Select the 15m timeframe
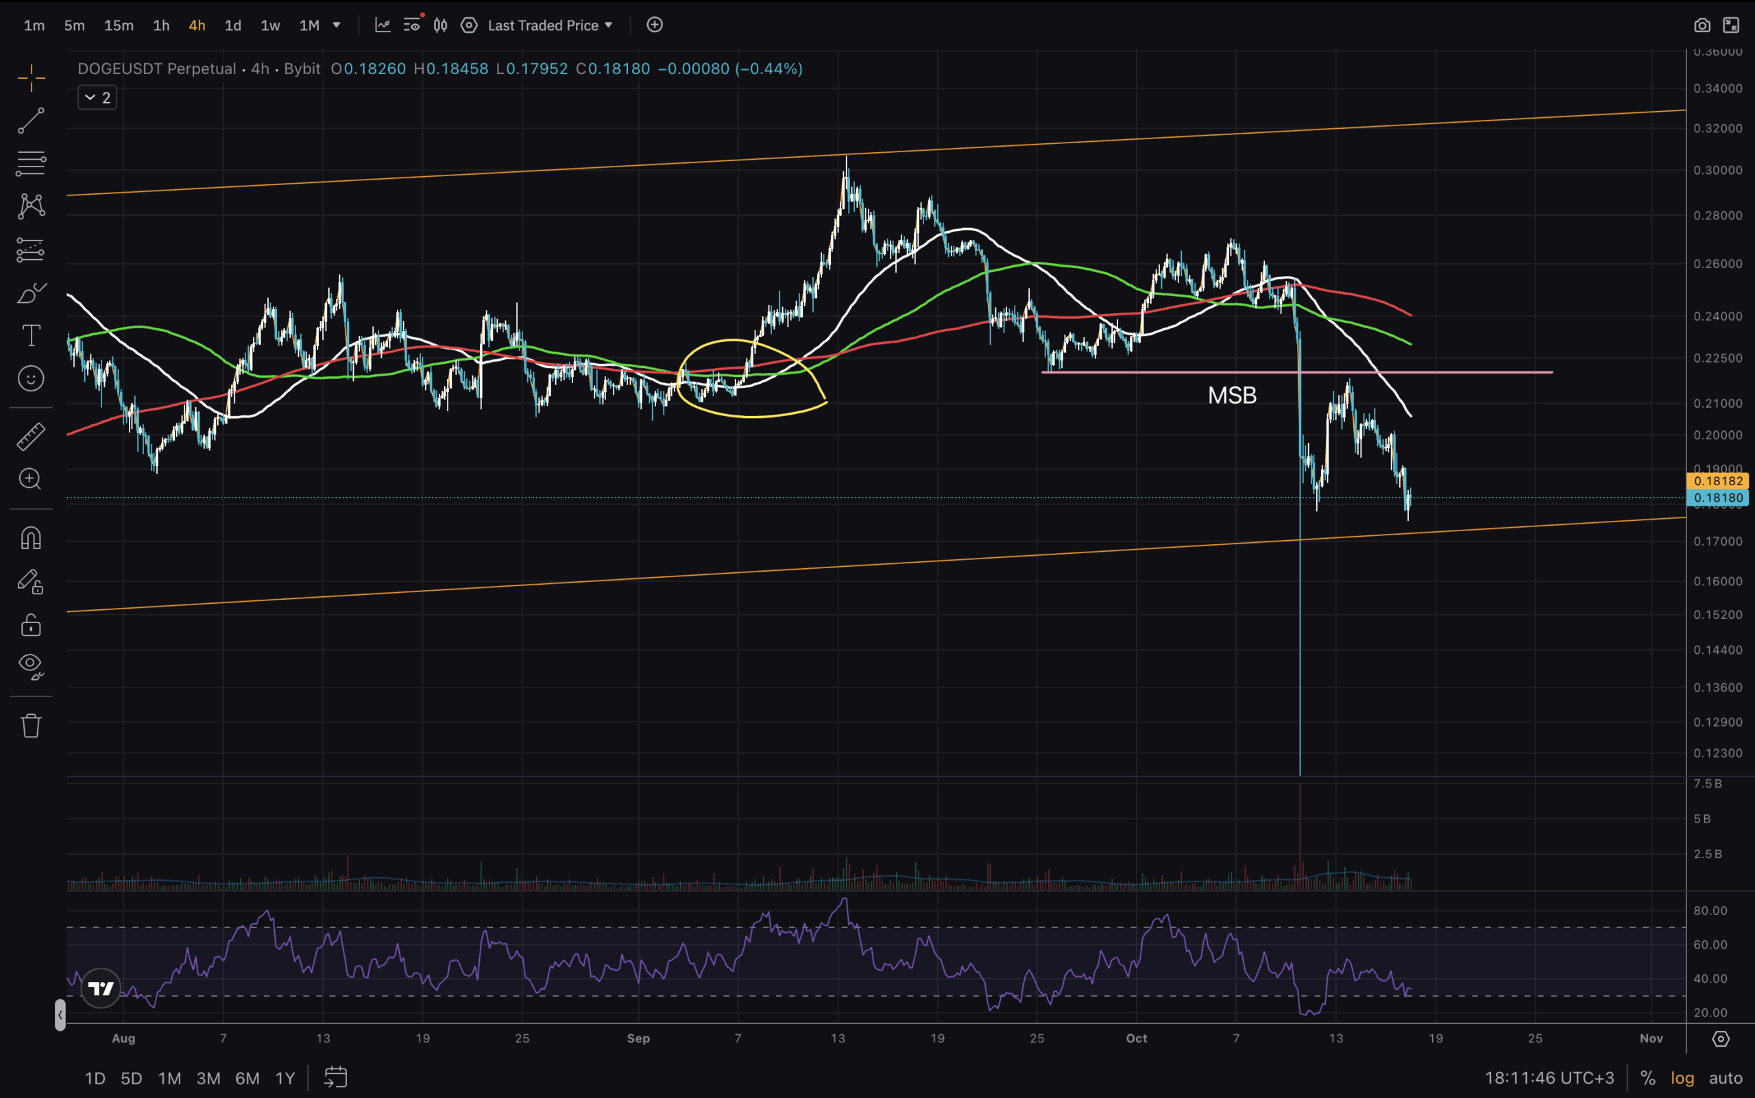The image size is (1755, 1098). pos(119,25)
